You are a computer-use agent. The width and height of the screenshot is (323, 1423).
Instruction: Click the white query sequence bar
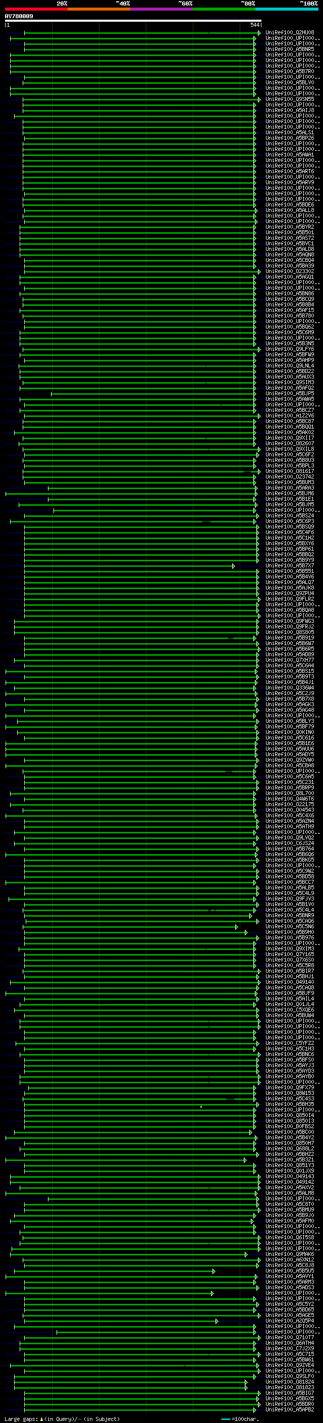(133, 20)
